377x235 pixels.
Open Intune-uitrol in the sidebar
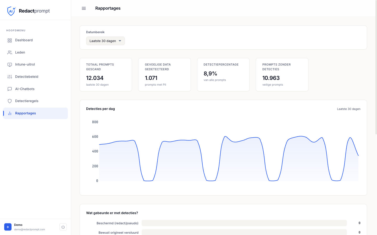(x=35, y=64)
